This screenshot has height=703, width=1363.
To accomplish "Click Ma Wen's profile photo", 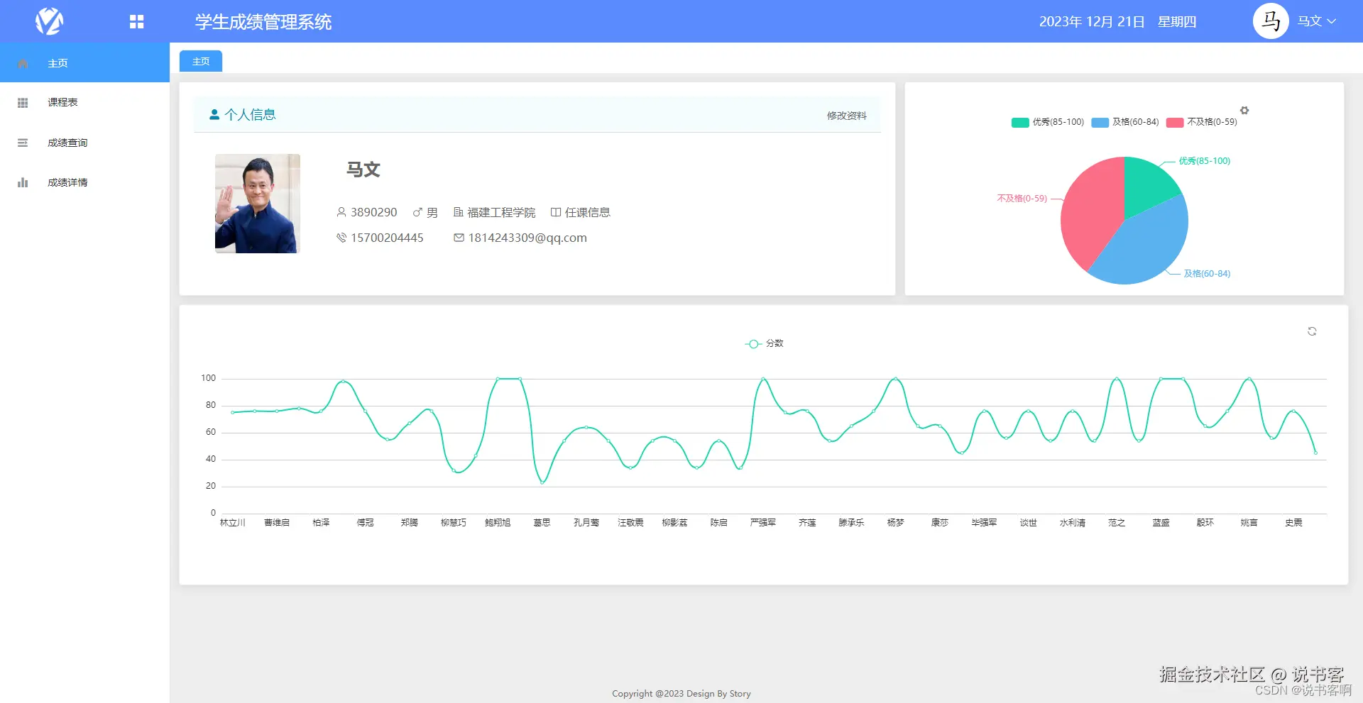I will click(x=257, y=204).
